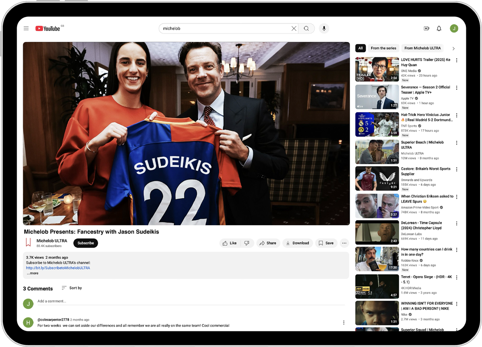Click the Download button
This screenshot has height=347, width=482.
(x=298, y=243)
